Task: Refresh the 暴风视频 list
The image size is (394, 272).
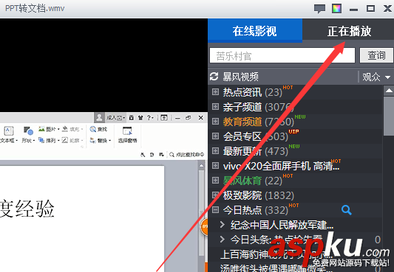Action: click(x=214, y=77)
